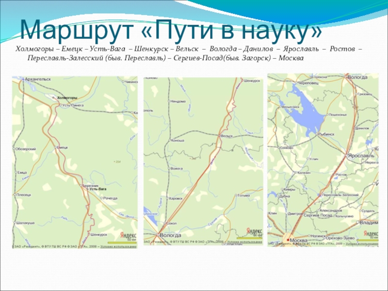Click the slide title 'Маршрут «Пути в науку»'
The width and height of the screenshot is (388, 291).
point(171,31)
